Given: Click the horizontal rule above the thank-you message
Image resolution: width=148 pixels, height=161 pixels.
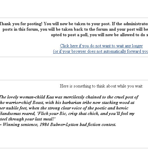Looking at the screenshot, I should click(74, 18).
